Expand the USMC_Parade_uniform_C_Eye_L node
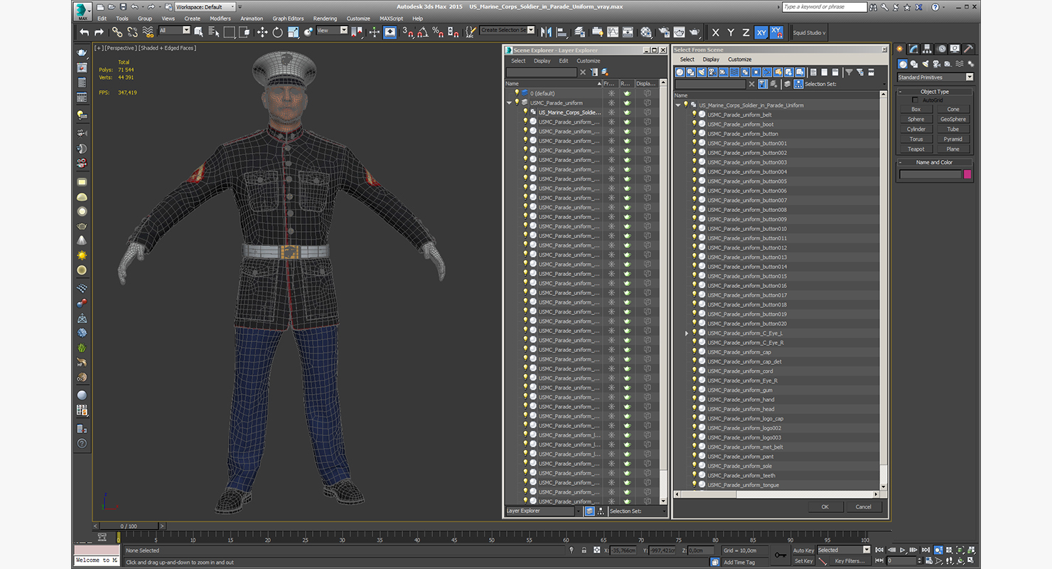 (687, 333)
